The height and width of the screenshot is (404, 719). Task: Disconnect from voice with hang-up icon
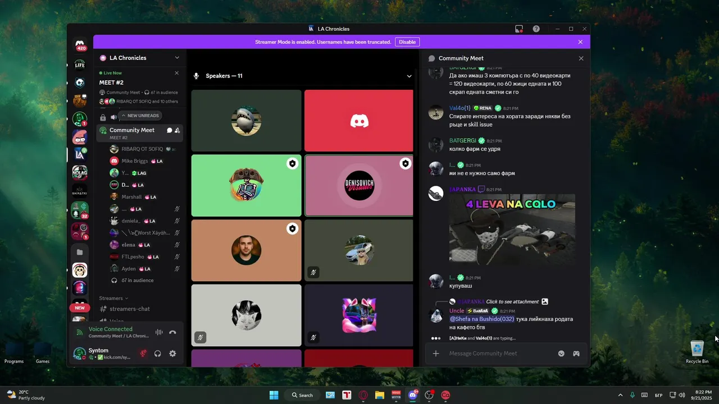click(172, 332)
